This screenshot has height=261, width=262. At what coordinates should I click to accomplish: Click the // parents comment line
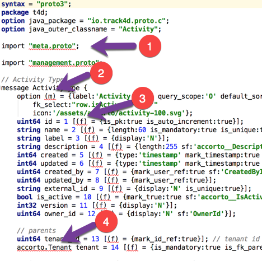point(36,231)
